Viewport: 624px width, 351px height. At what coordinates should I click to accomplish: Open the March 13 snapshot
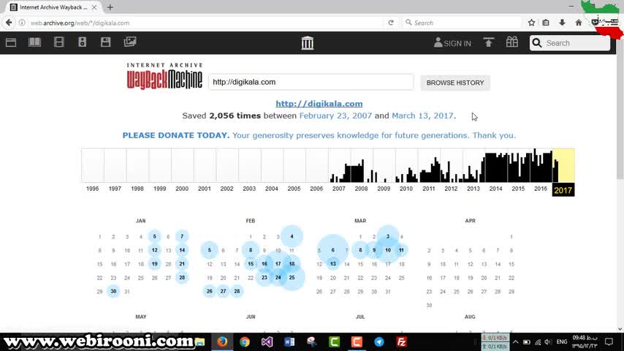(332, 264)
